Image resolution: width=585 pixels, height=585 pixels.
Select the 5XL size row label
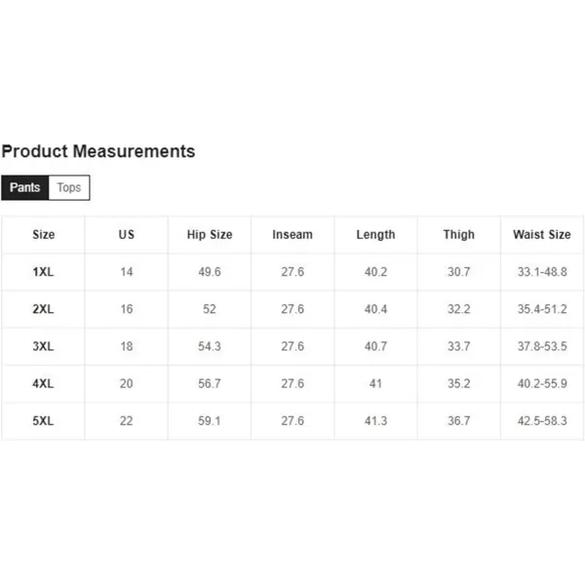pyautogui.click(x=43, y=421)
